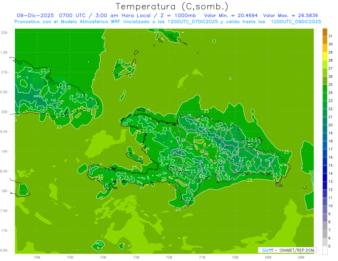Click the 20N latitude axis label
This screenshot has width=338, height=261.
pos(4,112)
